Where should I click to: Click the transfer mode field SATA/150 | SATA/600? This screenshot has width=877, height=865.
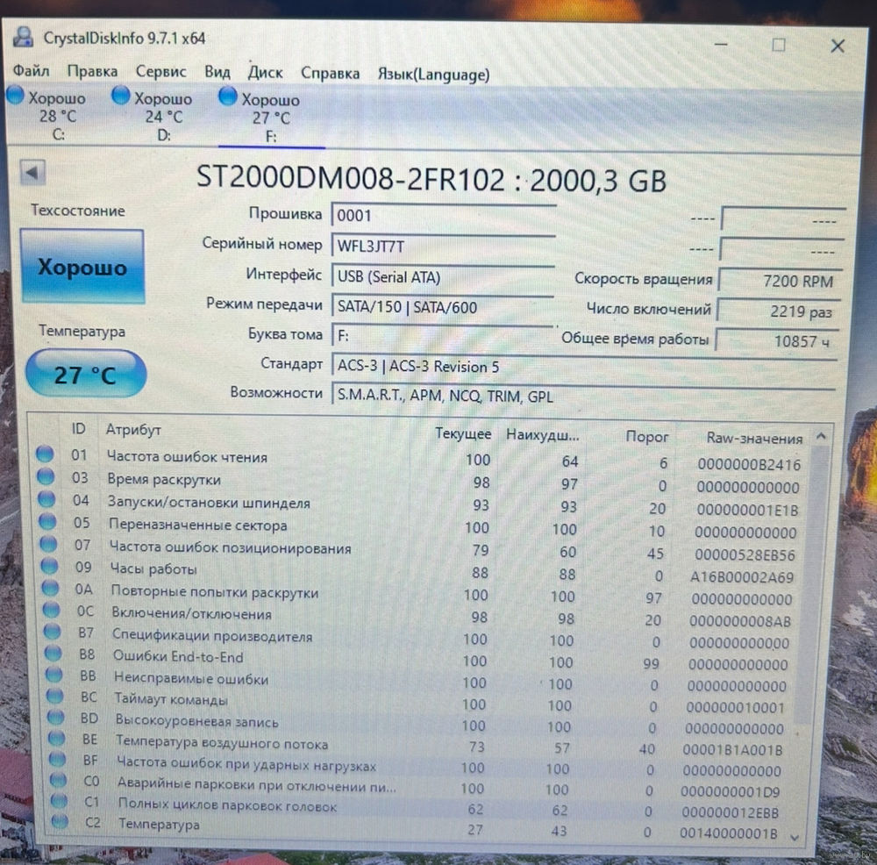click(442, 307)
